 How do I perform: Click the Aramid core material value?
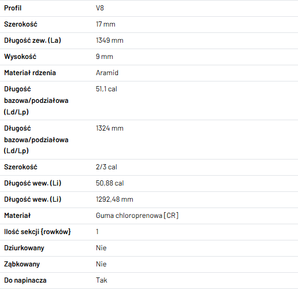click(x=107, y=73)
